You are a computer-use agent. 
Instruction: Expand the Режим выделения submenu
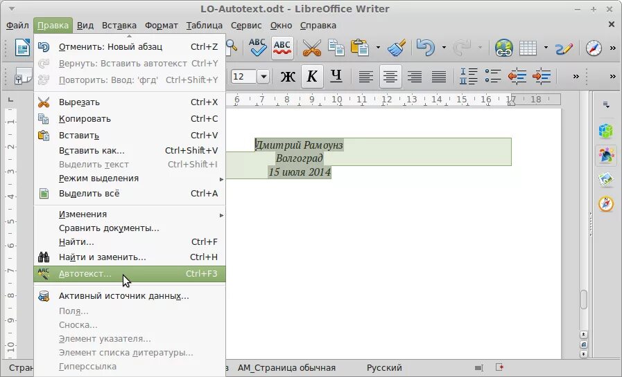click(130, 178)
